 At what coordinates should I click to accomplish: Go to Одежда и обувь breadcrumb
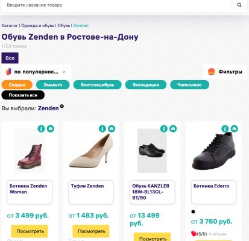[x=38, y=26]
